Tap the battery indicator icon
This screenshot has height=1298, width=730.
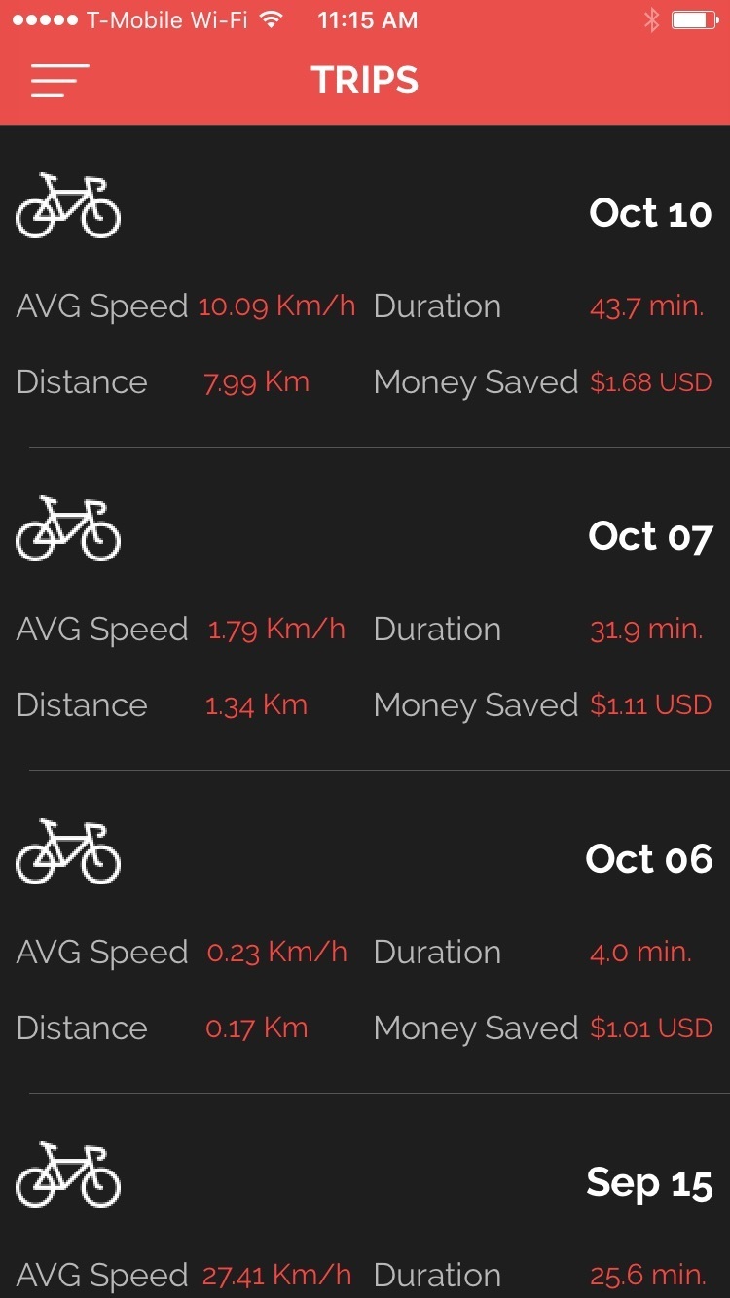click(x=694, y=20)
